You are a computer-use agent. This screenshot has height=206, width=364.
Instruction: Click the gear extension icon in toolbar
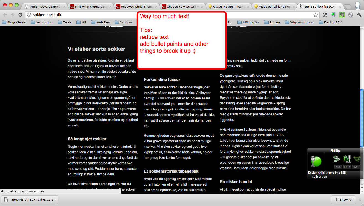pyautogui.click(x=350, y=15)
